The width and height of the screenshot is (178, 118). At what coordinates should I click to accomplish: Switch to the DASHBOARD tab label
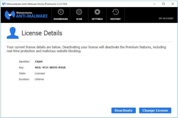tap(61, 19)
